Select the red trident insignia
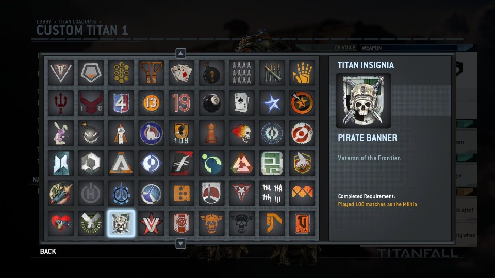The image size is (495, 278). click(61, 103)
